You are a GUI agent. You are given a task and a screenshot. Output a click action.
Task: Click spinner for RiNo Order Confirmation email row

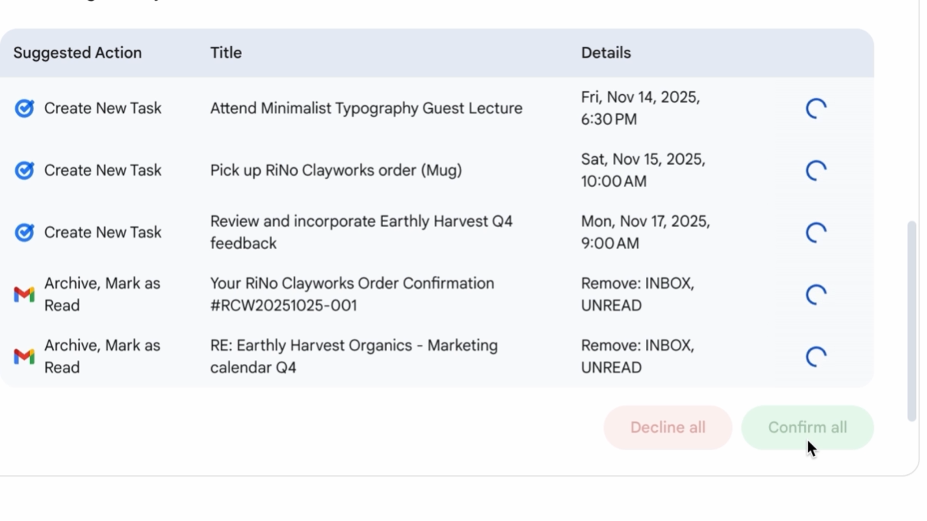tap(816, 294)
